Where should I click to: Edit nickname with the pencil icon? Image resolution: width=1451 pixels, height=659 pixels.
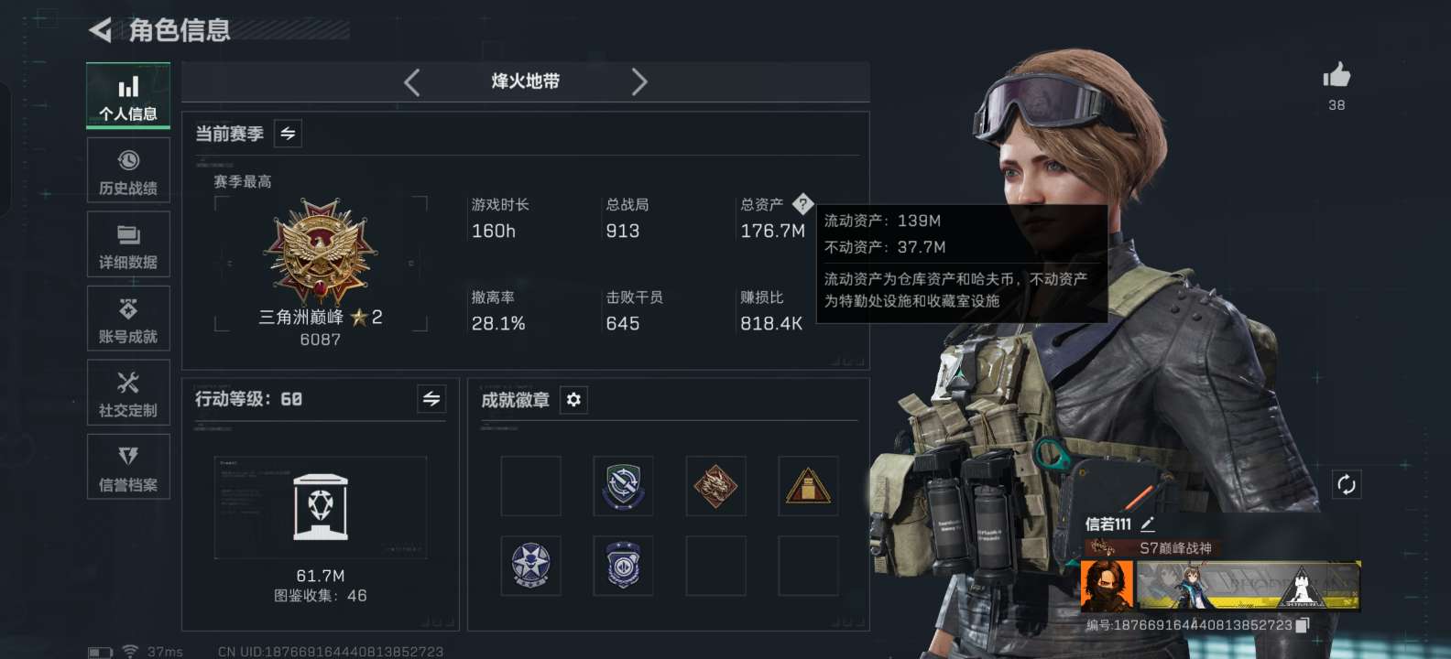point(1148,524)
